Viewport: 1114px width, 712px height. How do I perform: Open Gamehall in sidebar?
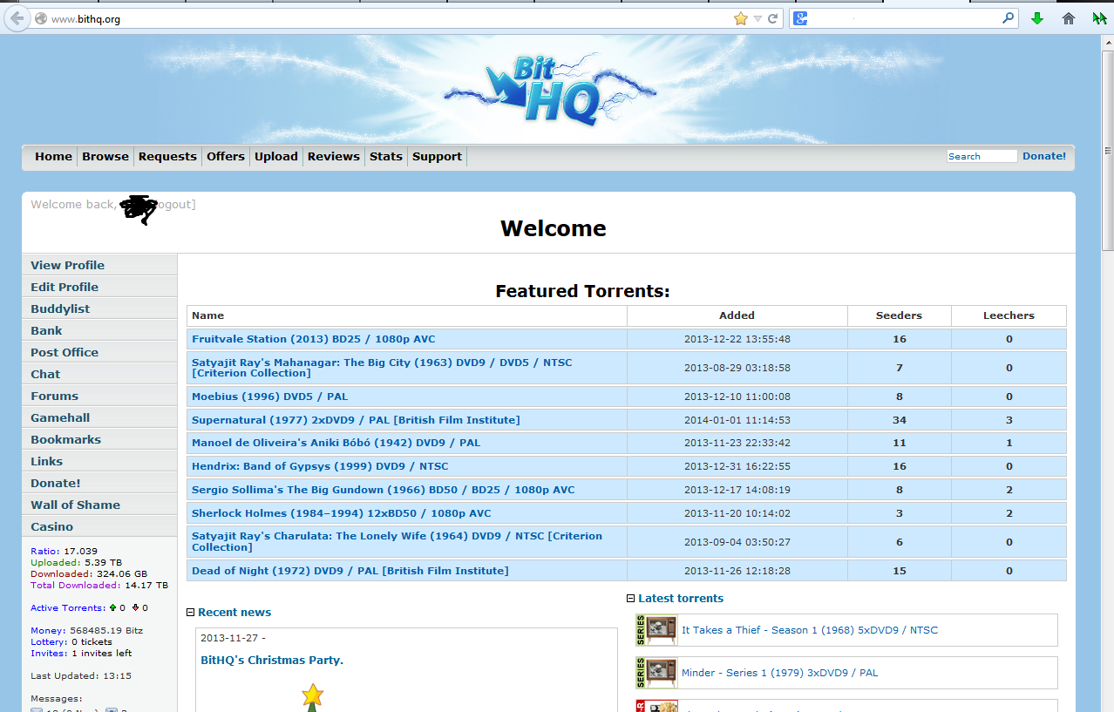pos(99,417)
